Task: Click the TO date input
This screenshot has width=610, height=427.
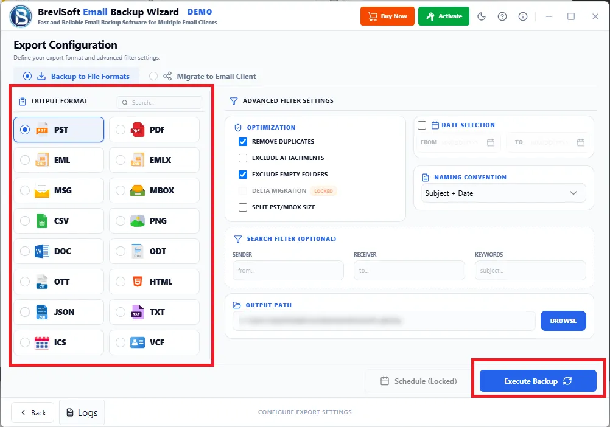Action: coord(548,142)
